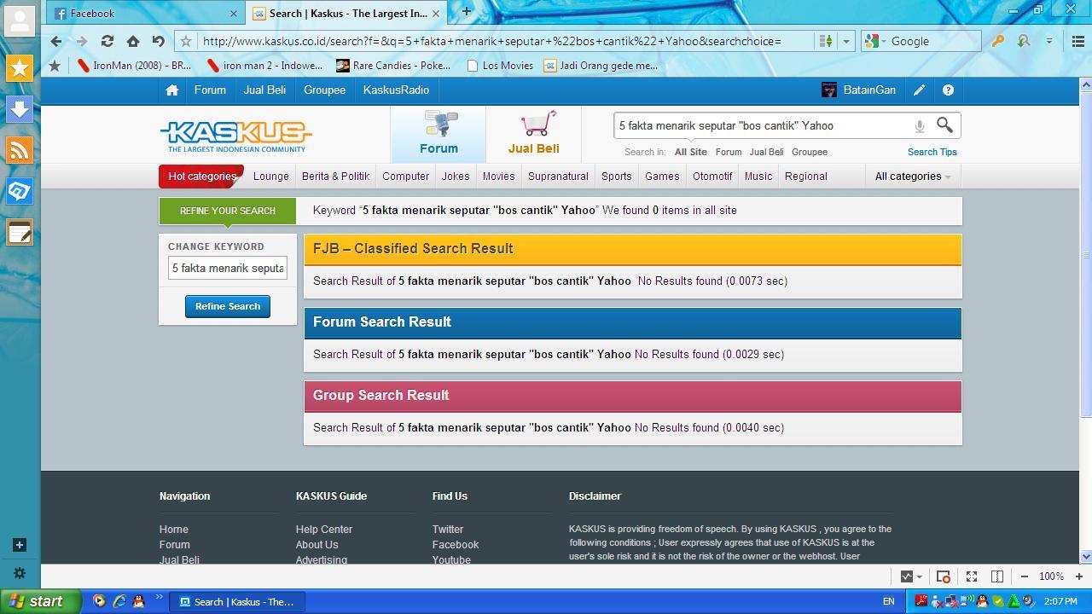This screenshot has width=1092, height=614.
Task: Open address bar URL history dropdown
Action: coord(846,41)
